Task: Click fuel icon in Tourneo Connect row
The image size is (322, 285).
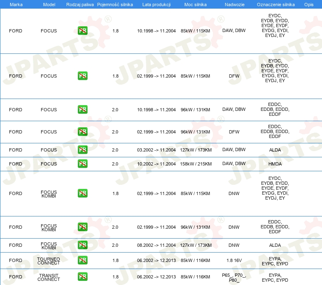Action: coord(82,260)
